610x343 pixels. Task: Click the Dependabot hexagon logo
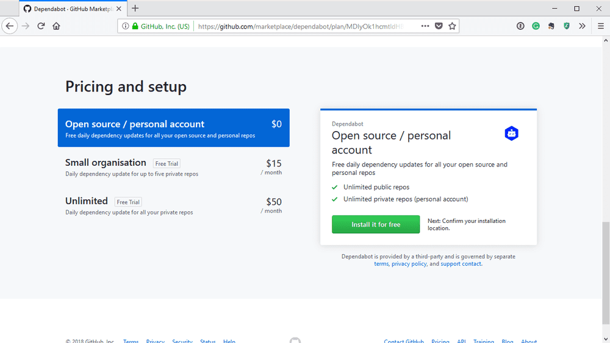tap(512, 133)
